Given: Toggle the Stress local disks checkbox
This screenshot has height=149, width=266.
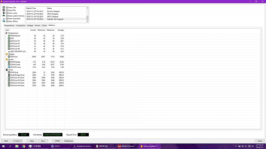Looking at the screenshot, I should 7,19.
